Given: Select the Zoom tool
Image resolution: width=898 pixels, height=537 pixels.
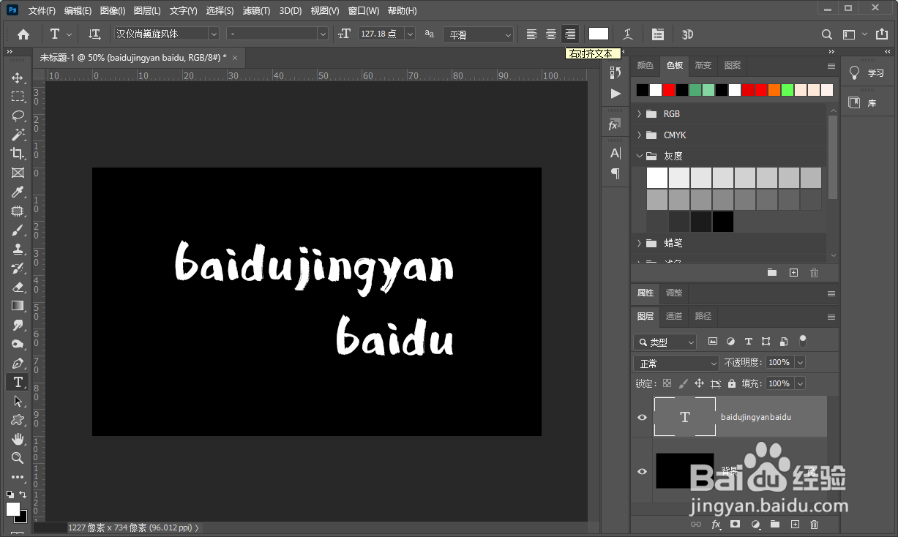Looking at the screenshot, I should (18, 458).
